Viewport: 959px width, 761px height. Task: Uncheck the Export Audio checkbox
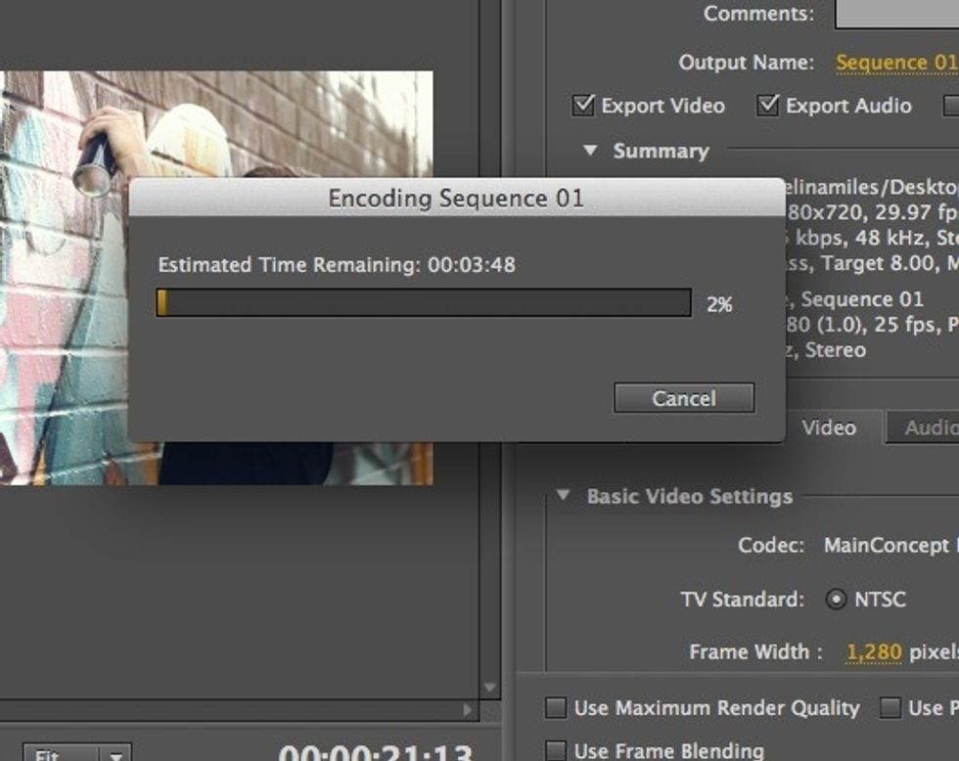point(769,106)
